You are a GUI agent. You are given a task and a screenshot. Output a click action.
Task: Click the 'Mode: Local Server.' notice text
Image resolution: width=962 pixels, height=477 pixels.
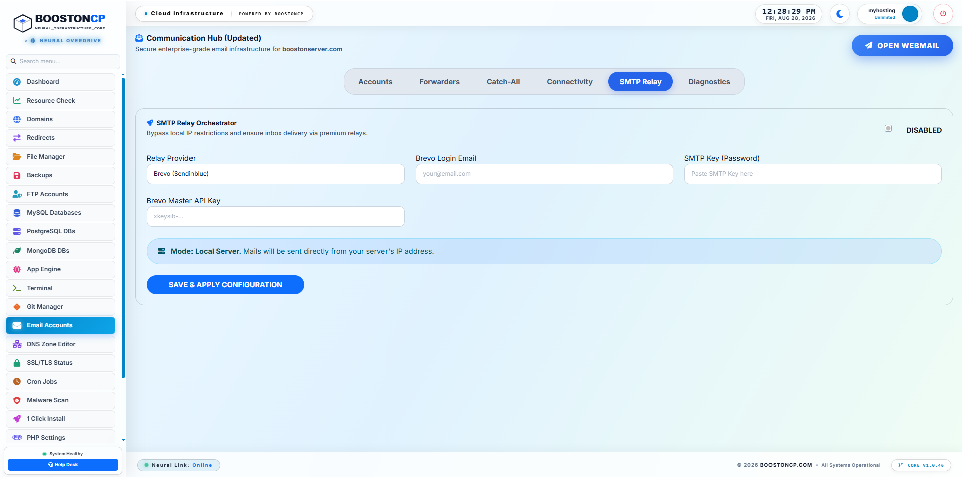coord(206,251)
